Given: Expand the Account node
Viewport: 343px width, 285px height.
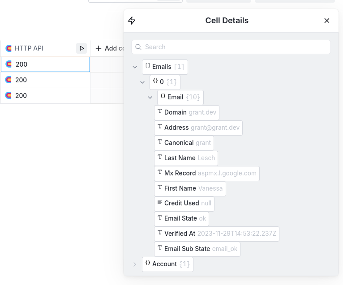Looking at the screenshot, I should pyautogui.click(x=135, y=264).
